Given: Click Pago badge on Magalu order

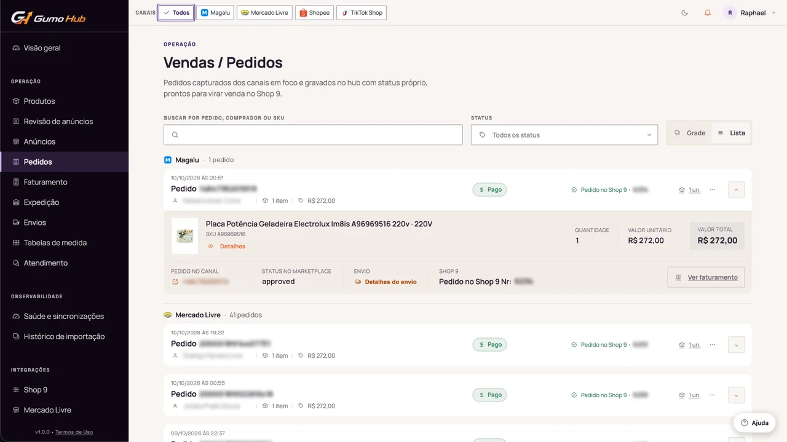Looking at the screenshot, I should tap(490, 190).
